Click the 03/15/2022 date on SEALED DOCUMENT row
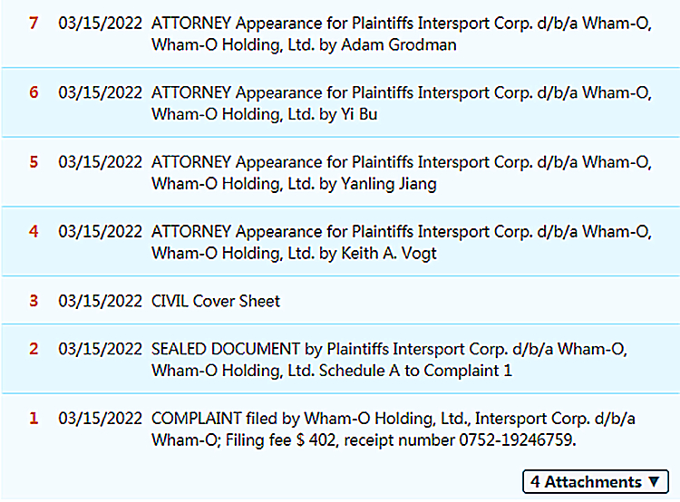 point(100,349)
